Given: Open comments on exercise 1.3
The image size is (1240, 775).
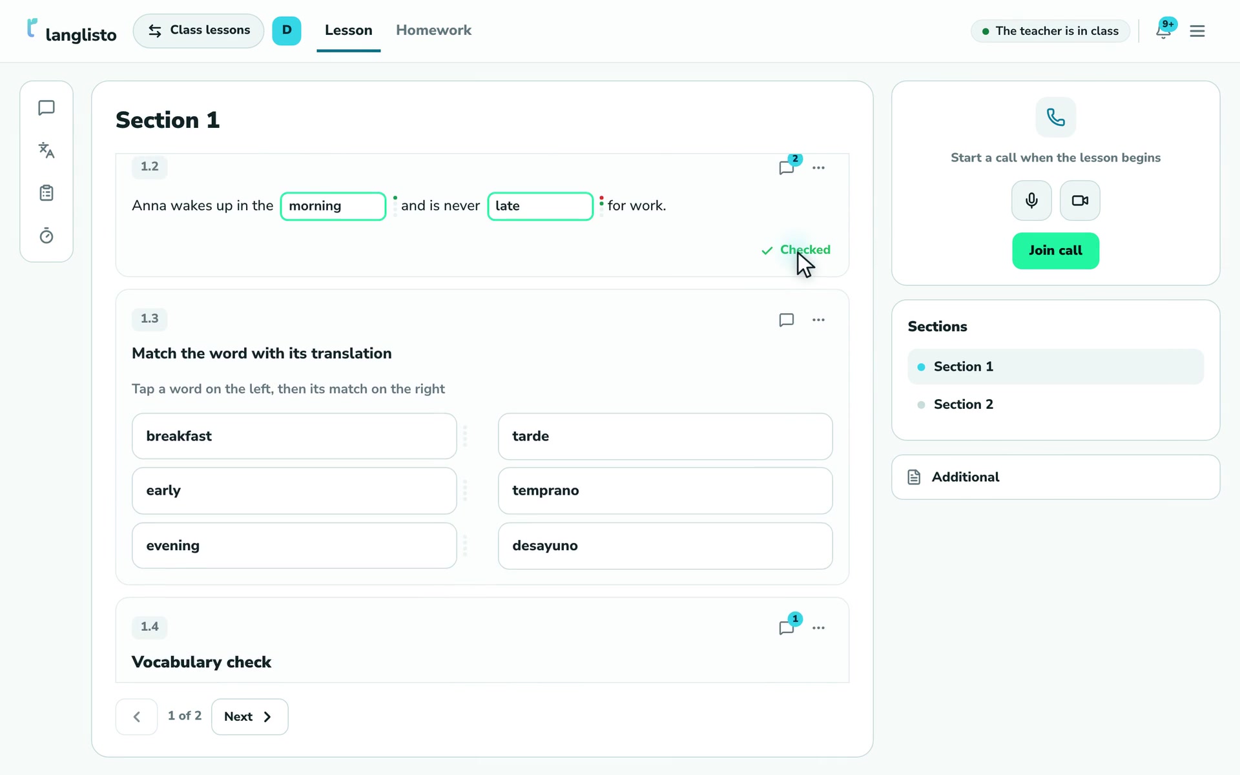Looking at the screenshot, I should (787, 320).
